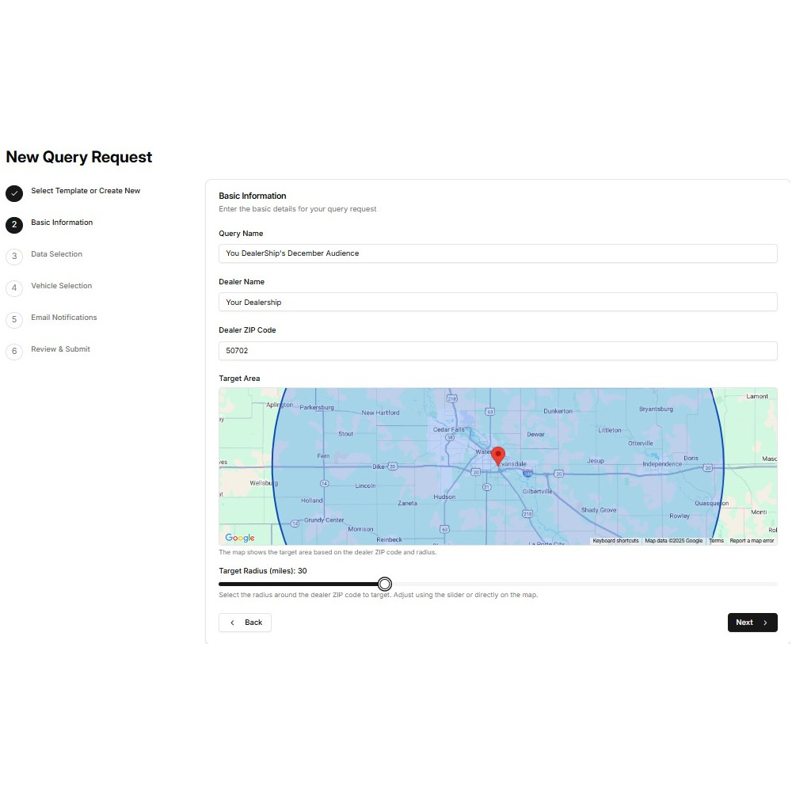Click the completed step checkmark icon
The width and height of the screenshot is (792, 792).
pos(14,193)
